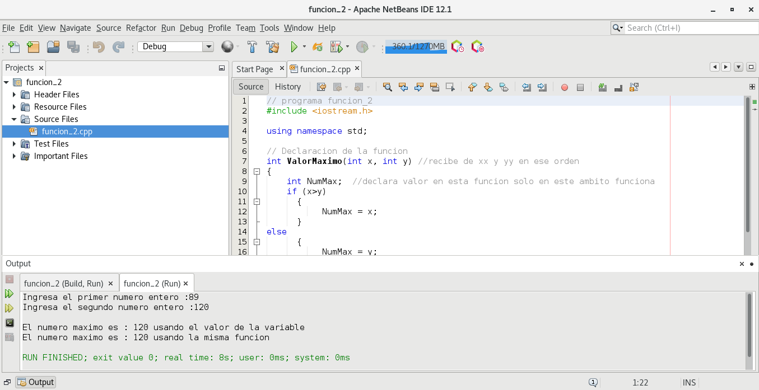The height and width of the screenshot is (390, 759).
Task: Click the Debug Project toolbar icon
Action: coord(336,47)
